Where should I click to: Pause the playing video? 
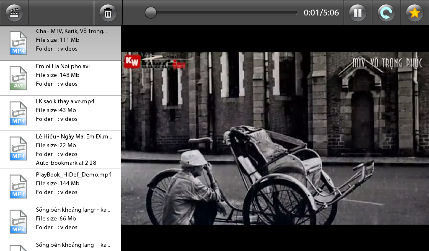pyautogui.click(x=358, y=13)
